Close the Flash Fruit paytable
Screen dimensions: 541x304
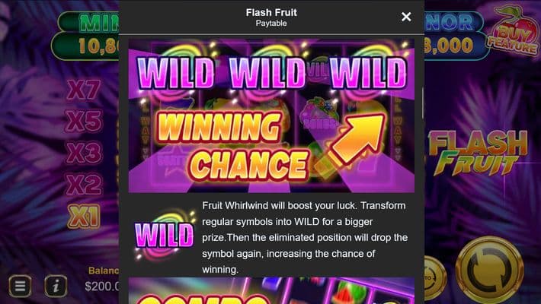tap(406, 17)
